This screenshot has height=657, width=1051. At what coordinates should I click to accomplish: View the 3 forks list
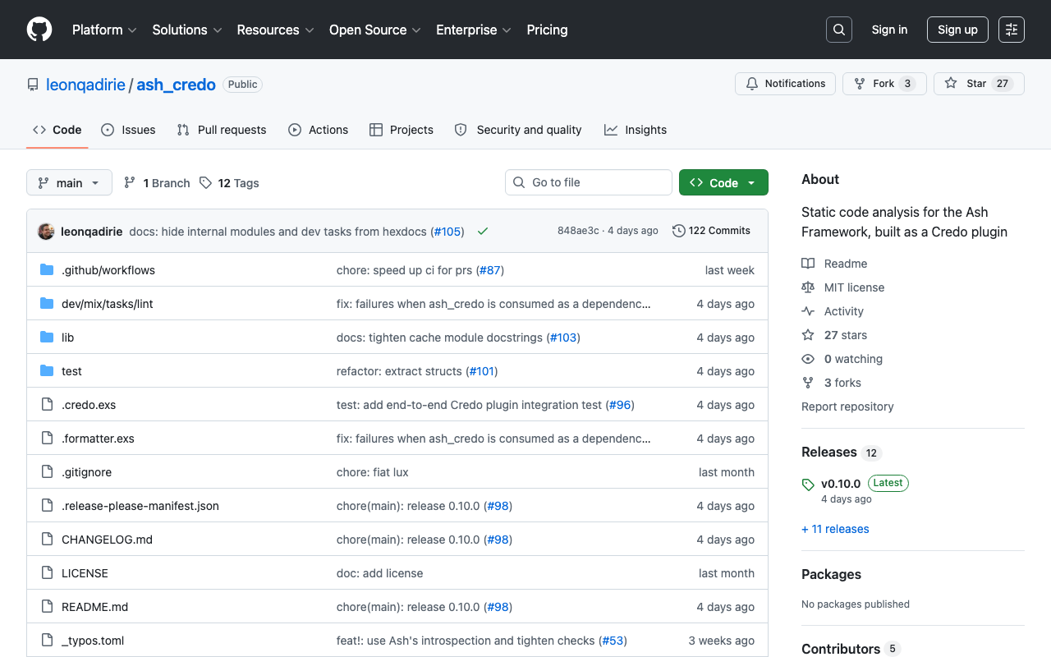(842, 383)
